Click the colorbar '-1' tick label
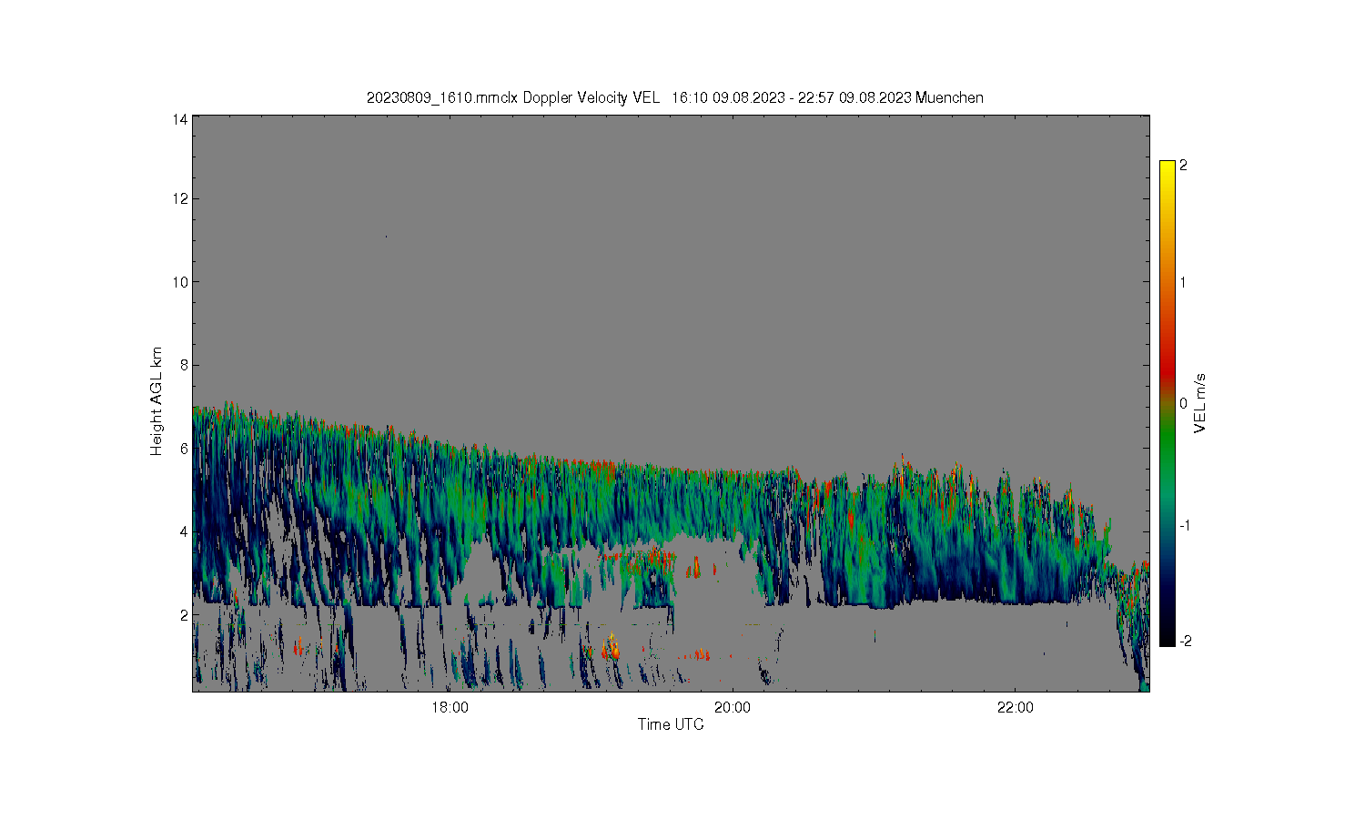Viewport: 1365px width, 819px height. coord(1185,526)
